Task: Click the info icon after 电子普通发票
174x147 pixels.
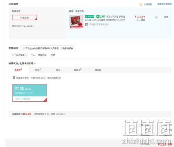Action: [x=26, y=55]
